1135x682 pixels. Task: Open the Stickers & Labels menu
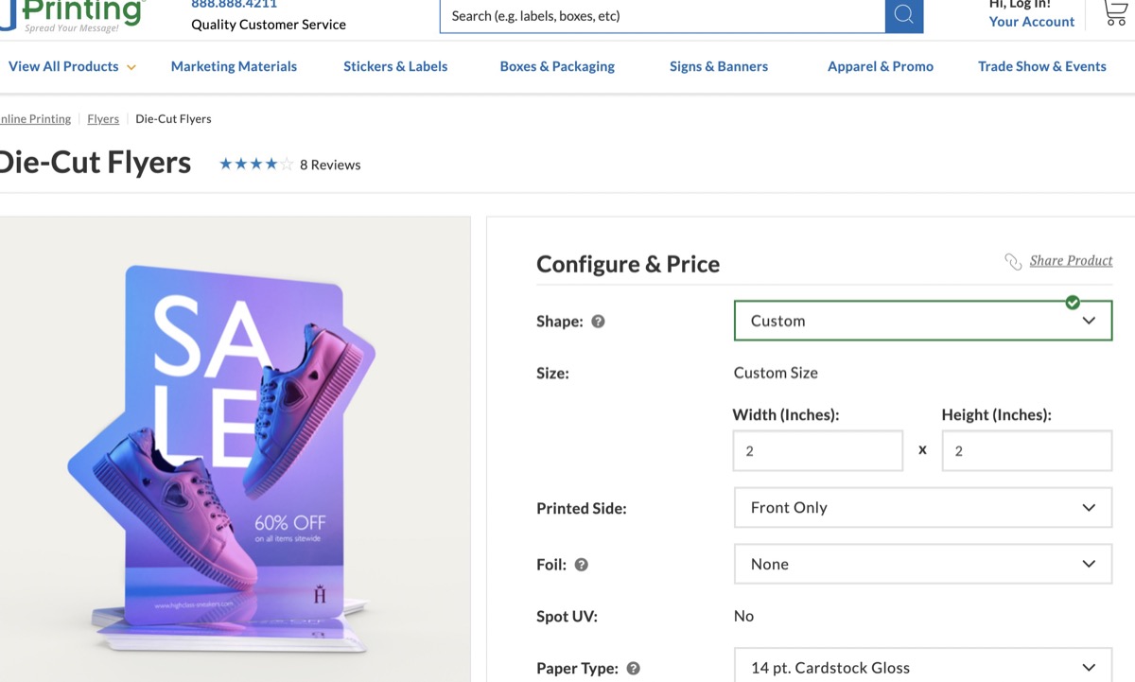pyautogui.click(x=395, y=67)
